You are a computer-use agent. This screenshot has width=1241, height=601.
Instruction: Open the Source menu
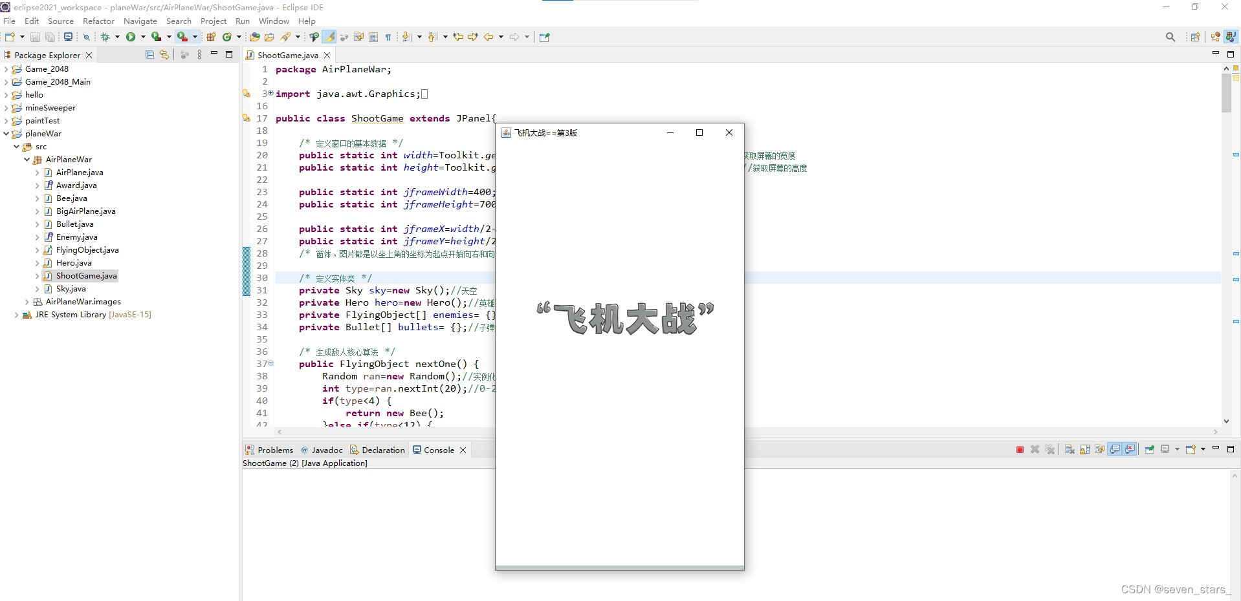point(61,21)
